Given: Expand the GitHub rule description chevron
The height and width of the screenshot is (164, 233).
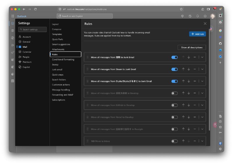Looking at the screenshot, I should 202,105.
